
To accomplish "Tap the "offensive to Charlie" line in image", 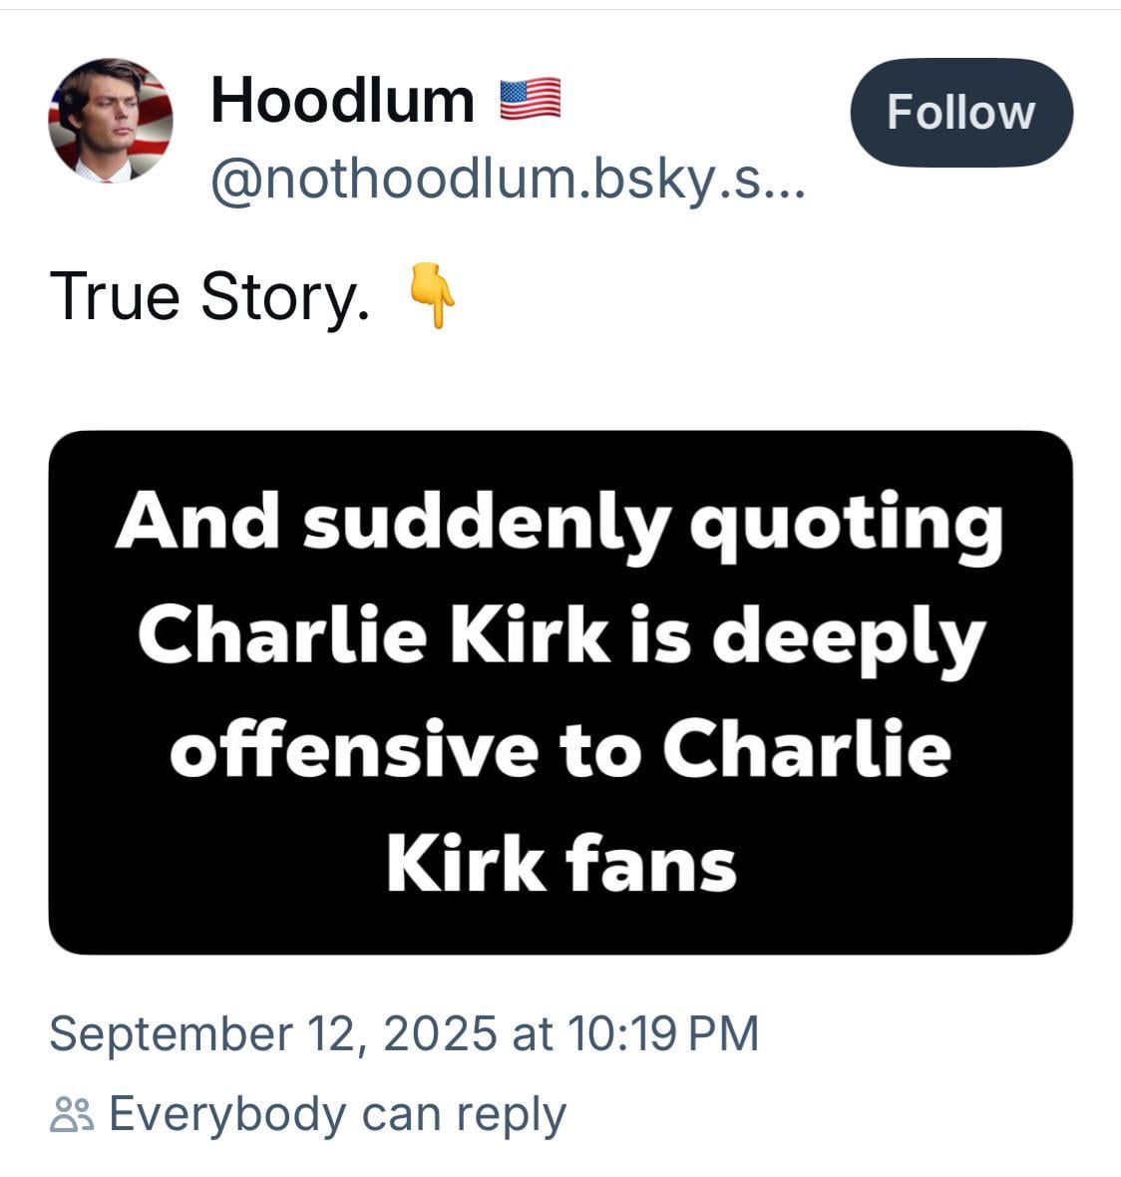I will (560, 749).
